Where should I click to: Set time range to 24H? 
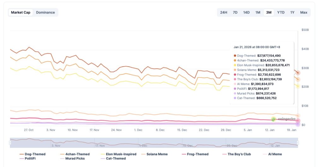click(224, 13)
